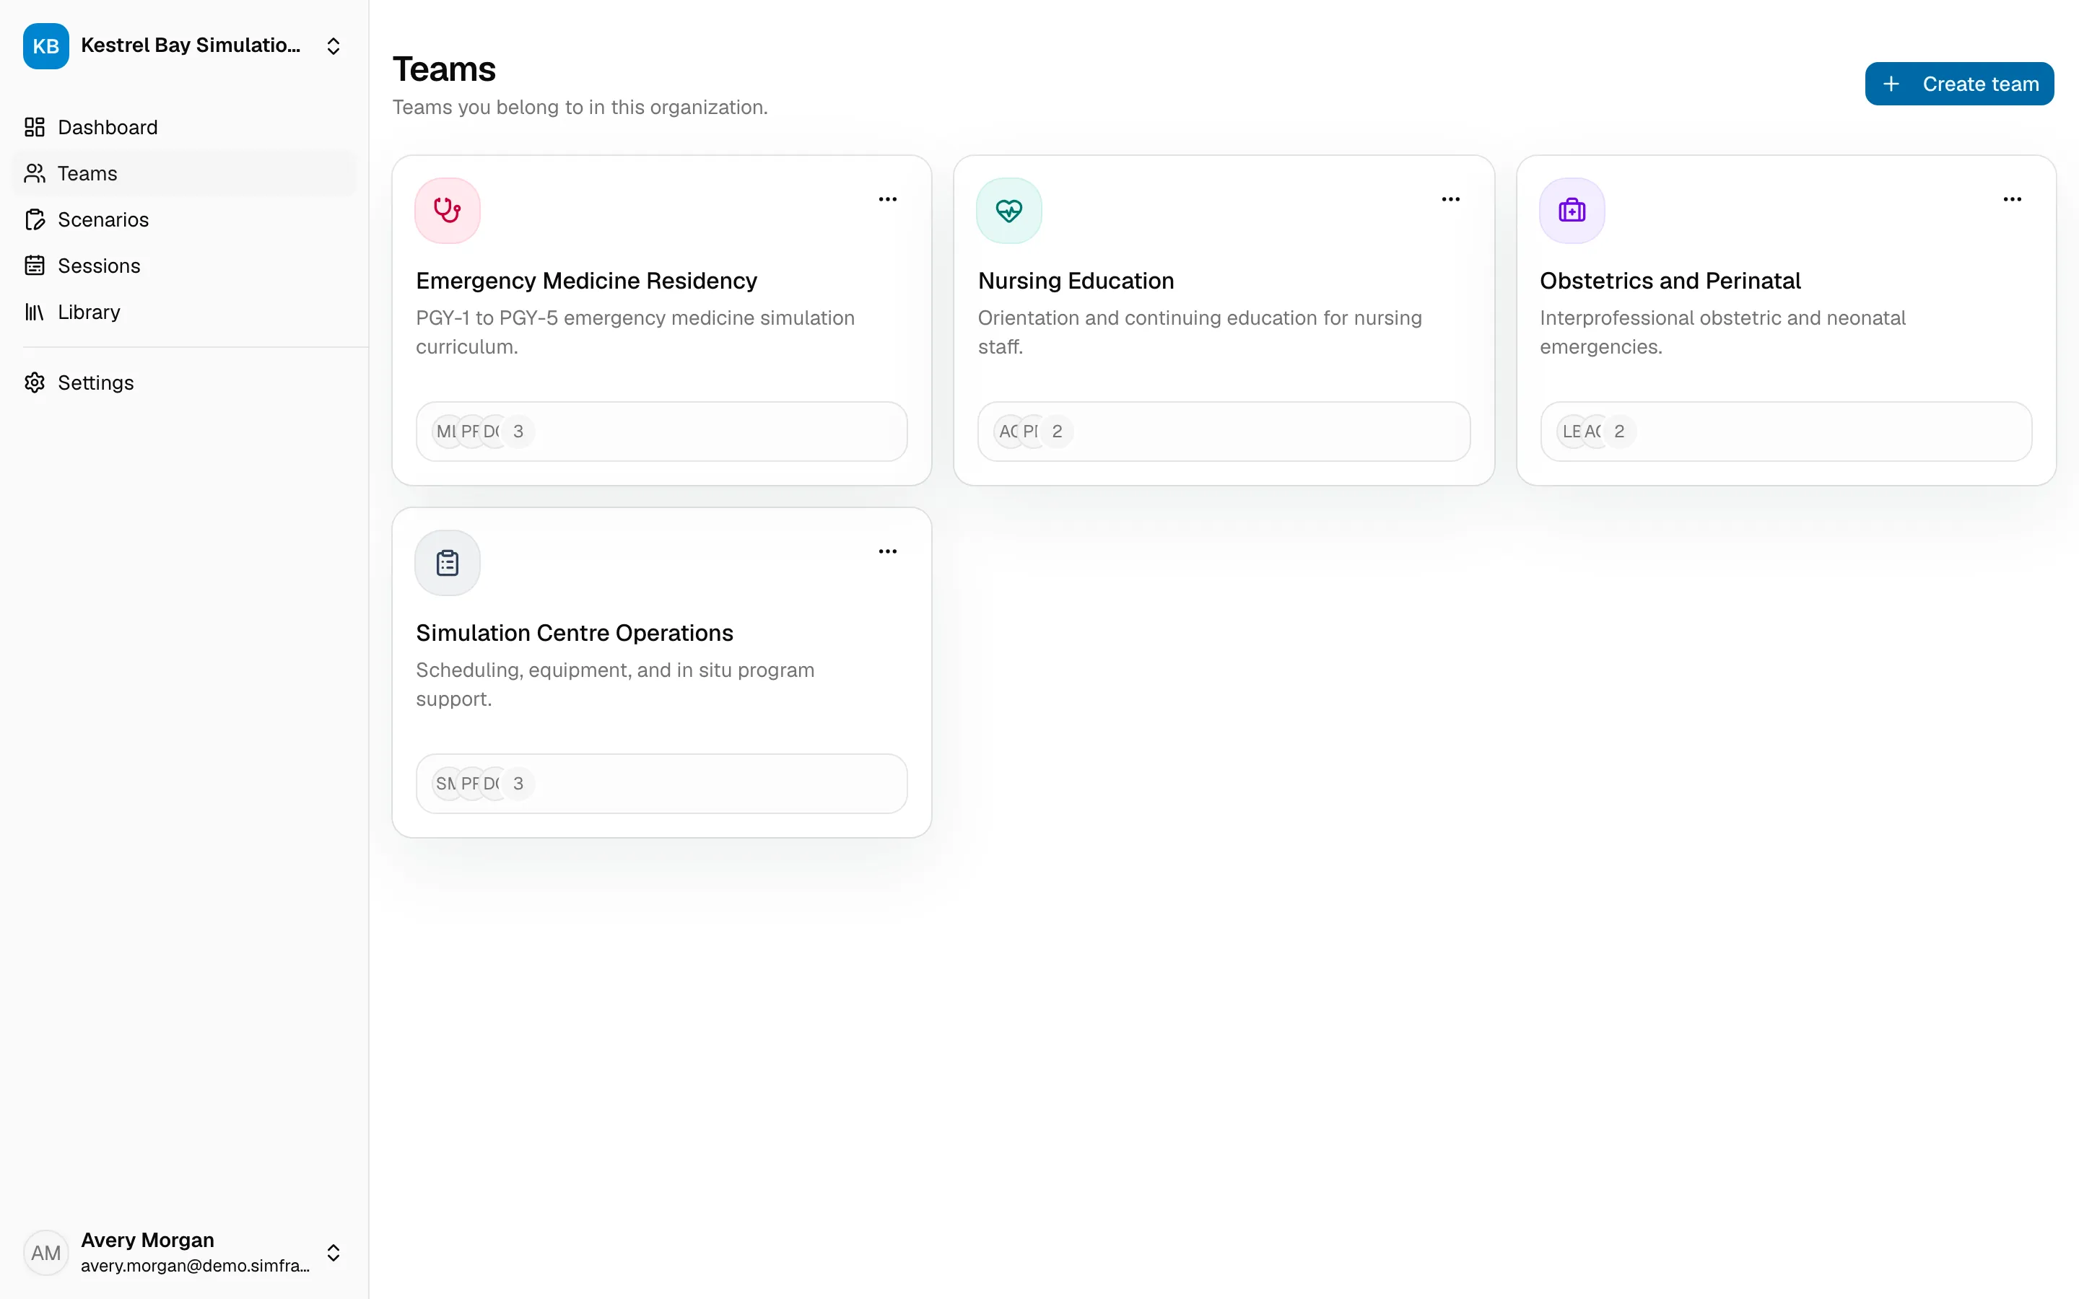The image size is (2079, 1299).
Task: Click 'Orientation and continuing education' description
Action: [1199, 332]
